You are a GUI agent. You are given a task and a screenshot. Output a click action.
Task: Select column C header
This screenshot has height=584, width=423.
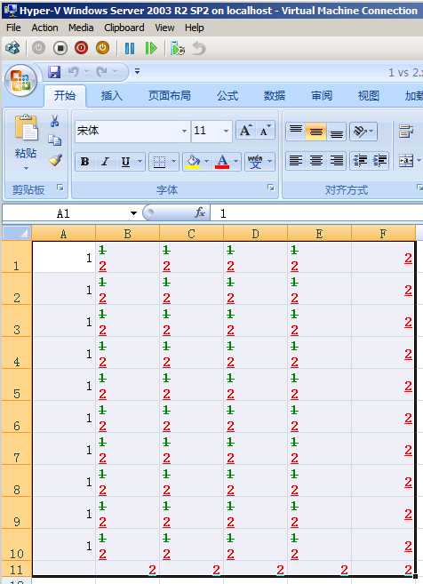pyautogui.click(x=191, y=234)
